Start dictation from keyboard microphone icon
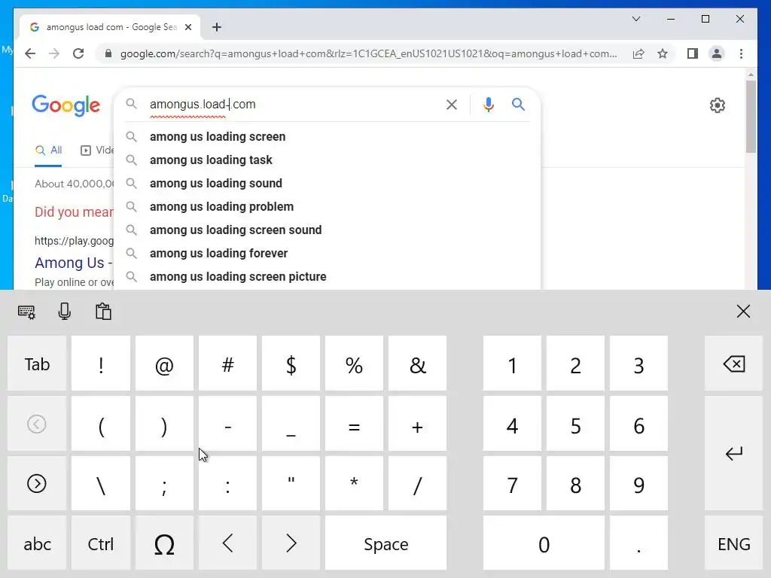Viewport: 771px width, 578px height. tap(65, 312)
